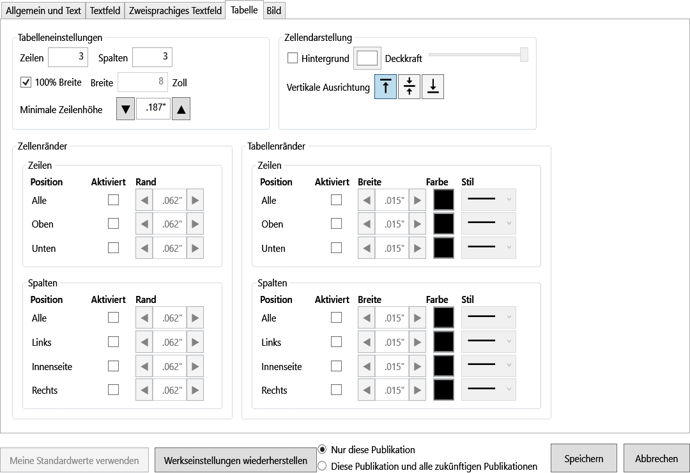Pick border color for columns Rechts
Viewport: 690px width, 473px height.
point(443,390)
